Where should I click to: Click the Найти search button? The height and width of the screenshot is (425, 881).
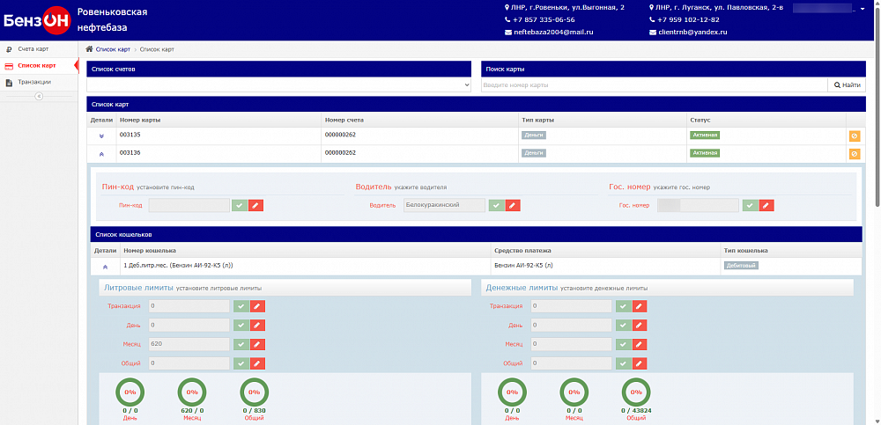[x=847, y=84]
